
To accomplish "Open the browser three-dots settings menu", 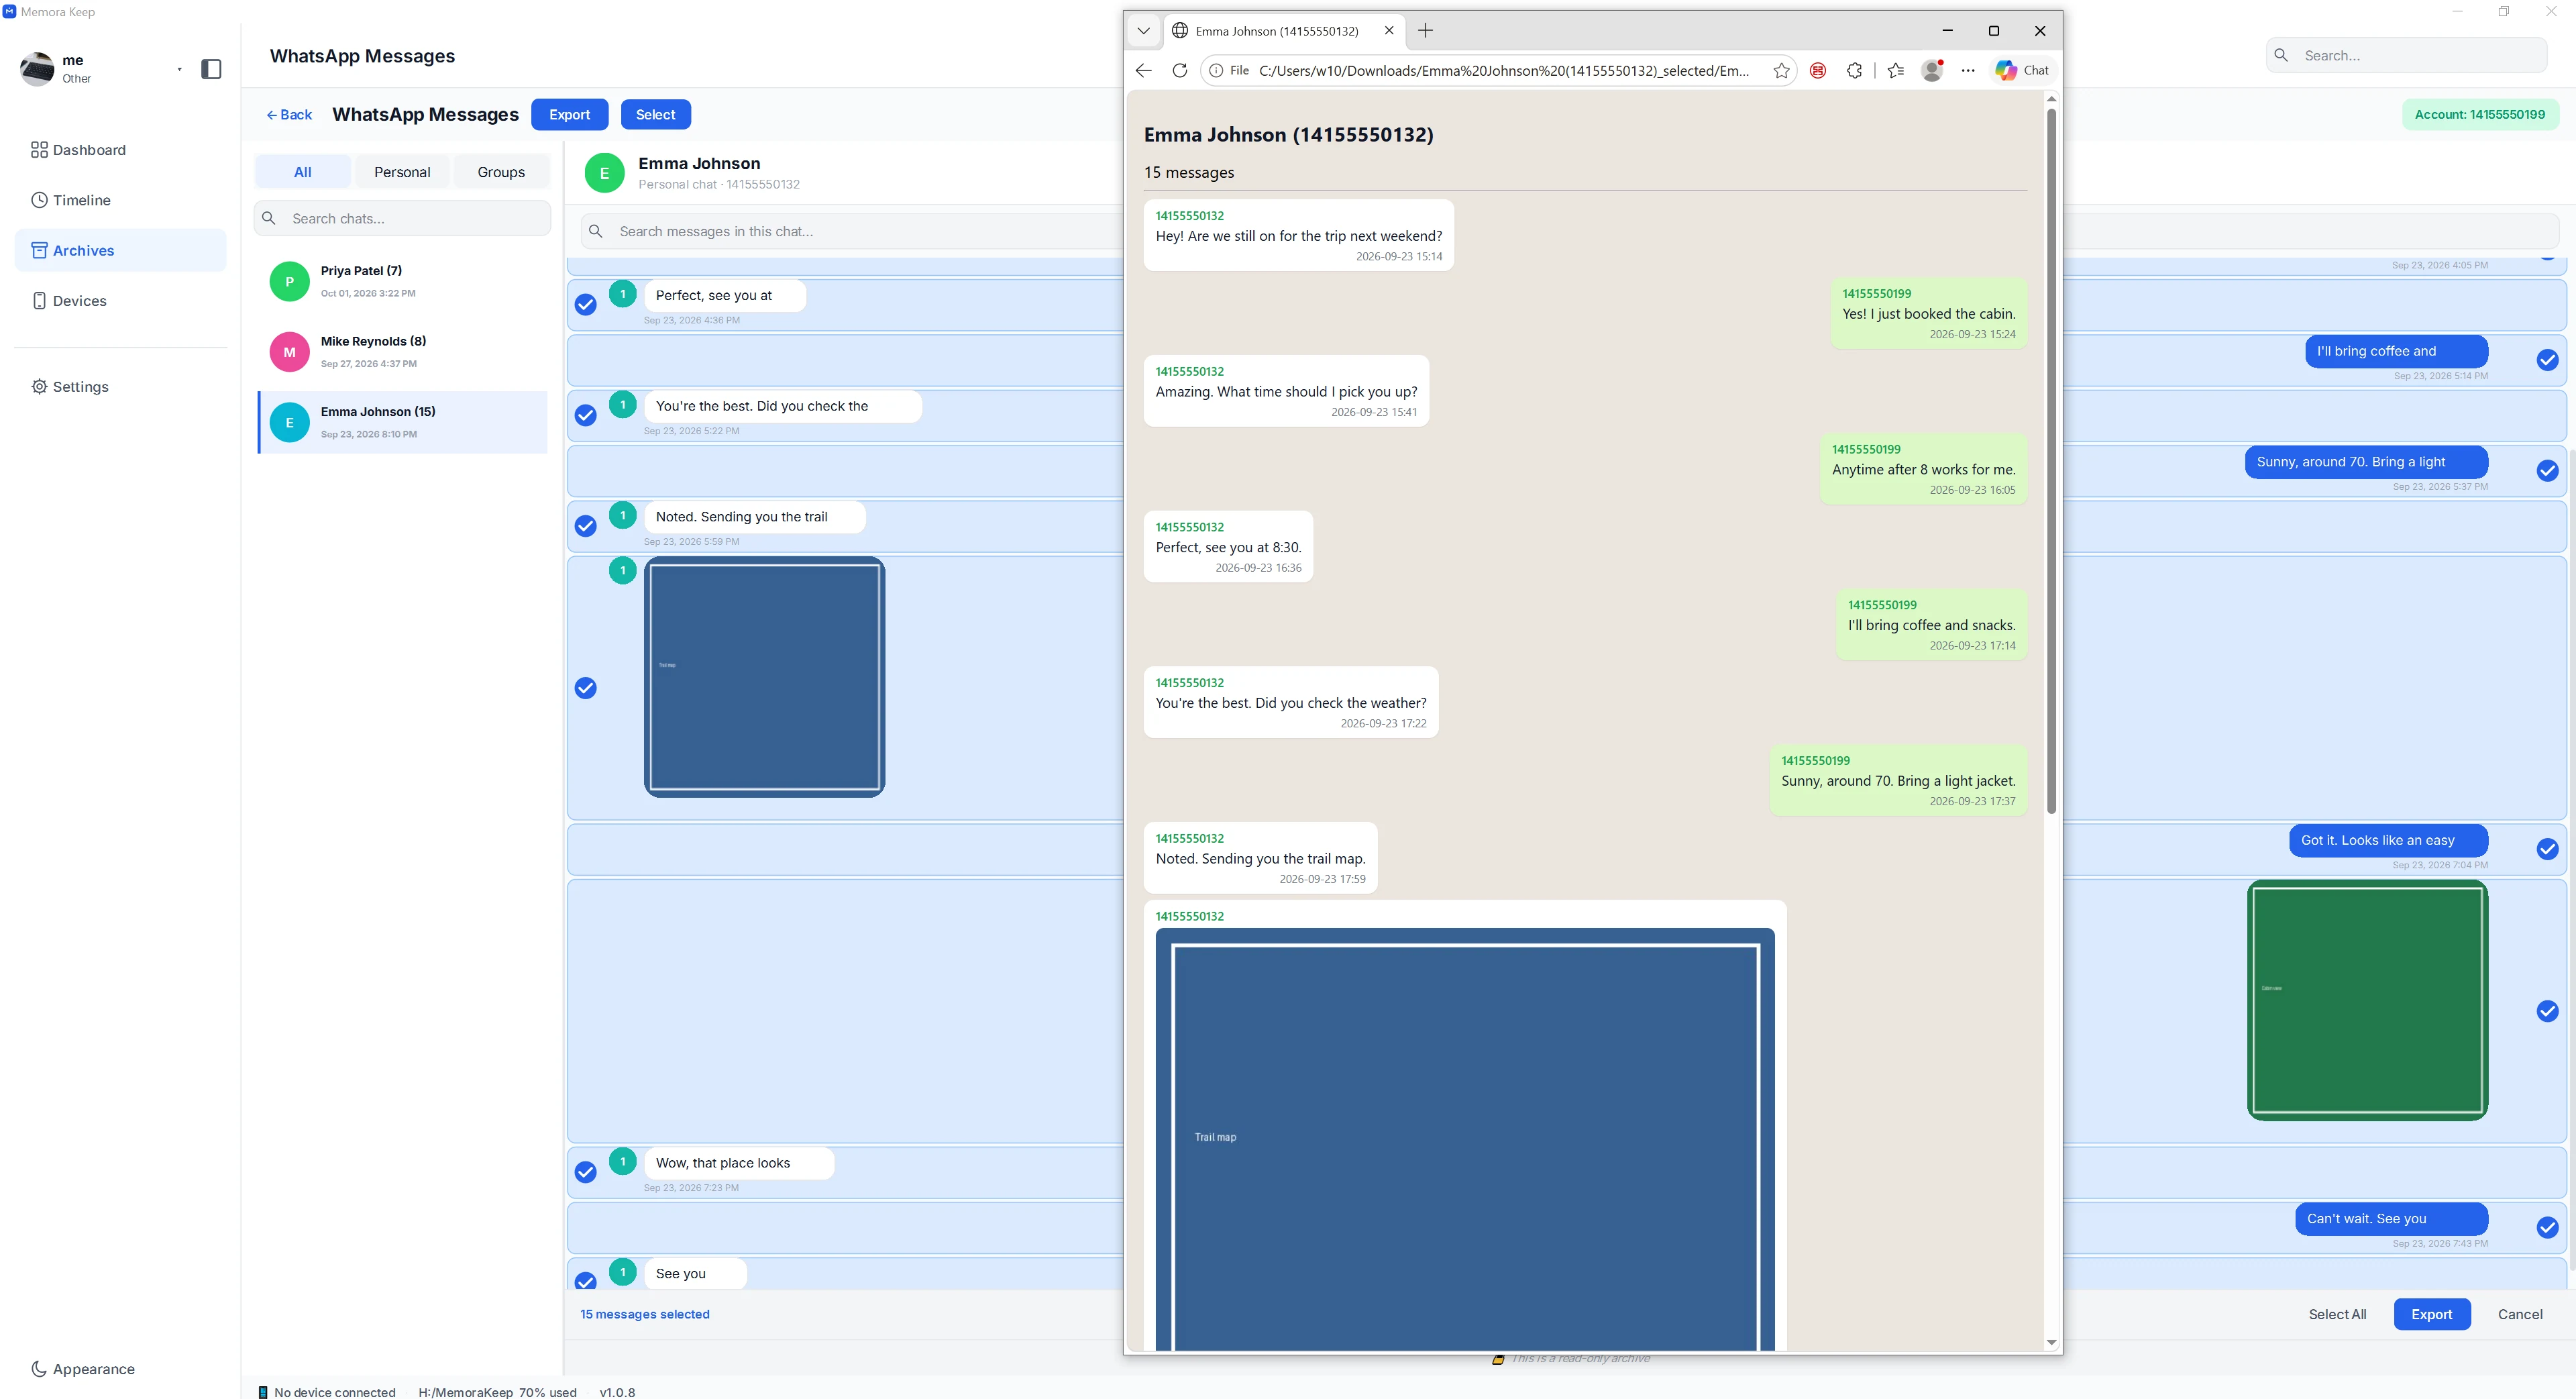I will 1967,70.
